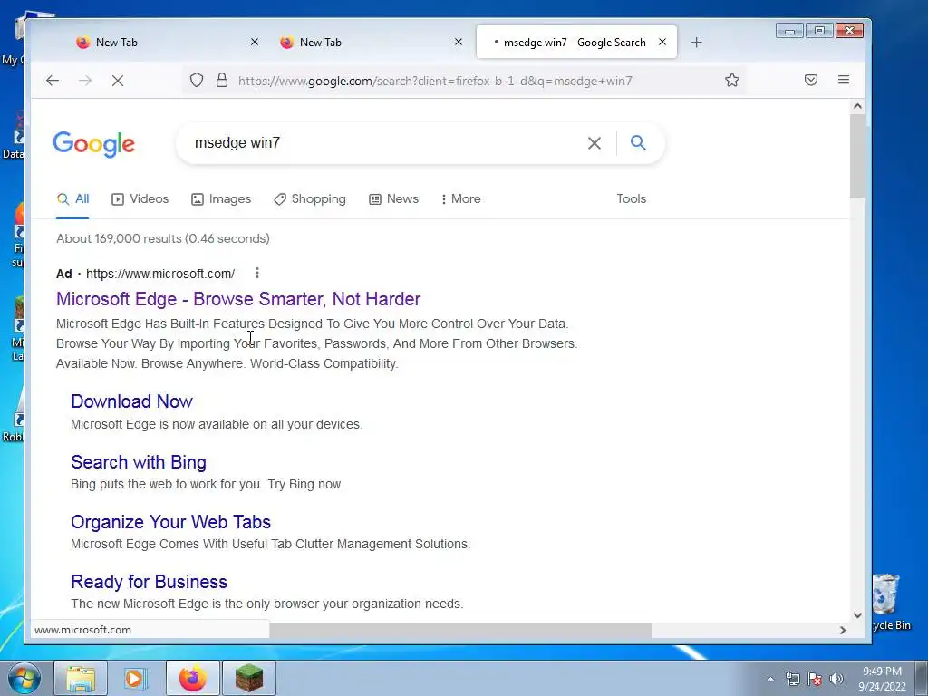Open the News results tab
Viewport: 928px width, 696px height.
pyautogui.click(x=393, y=198)
